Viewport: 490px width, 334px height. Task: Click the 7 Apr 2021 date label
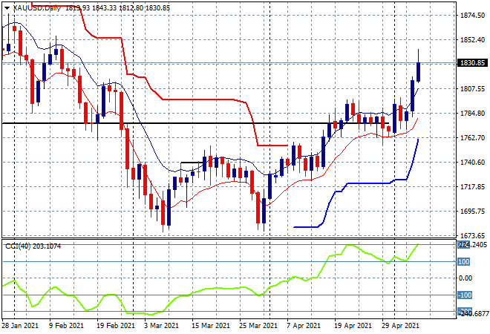[303, 326]
